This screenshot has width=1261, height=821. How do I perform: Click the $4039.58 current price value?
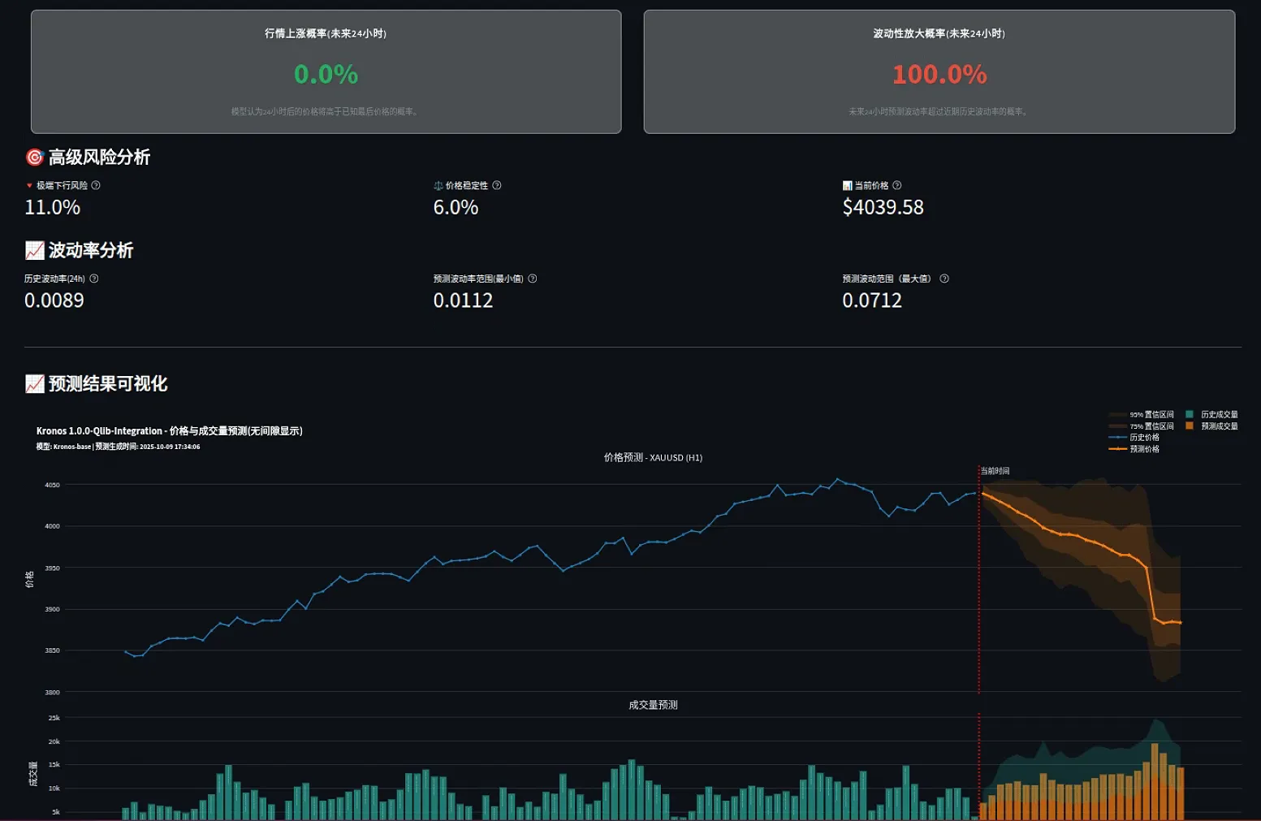pyautogui.click(x=883, y=208)
